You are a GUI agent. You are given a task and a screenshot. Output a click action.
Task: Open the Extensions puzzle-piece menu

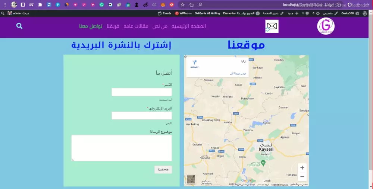coord(40,4)
